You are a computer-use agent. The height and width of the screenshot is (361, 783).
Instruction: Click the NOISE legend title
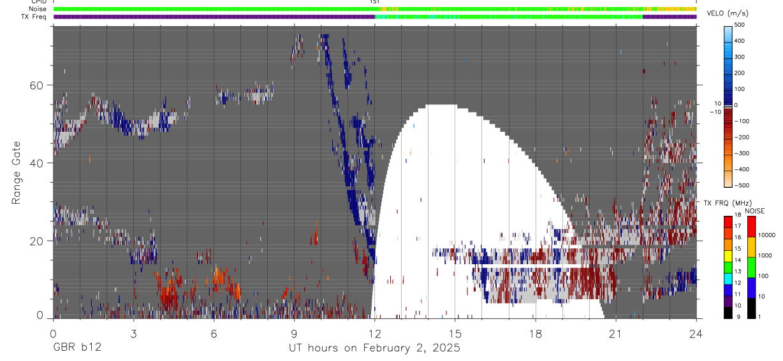coord(755,211)
